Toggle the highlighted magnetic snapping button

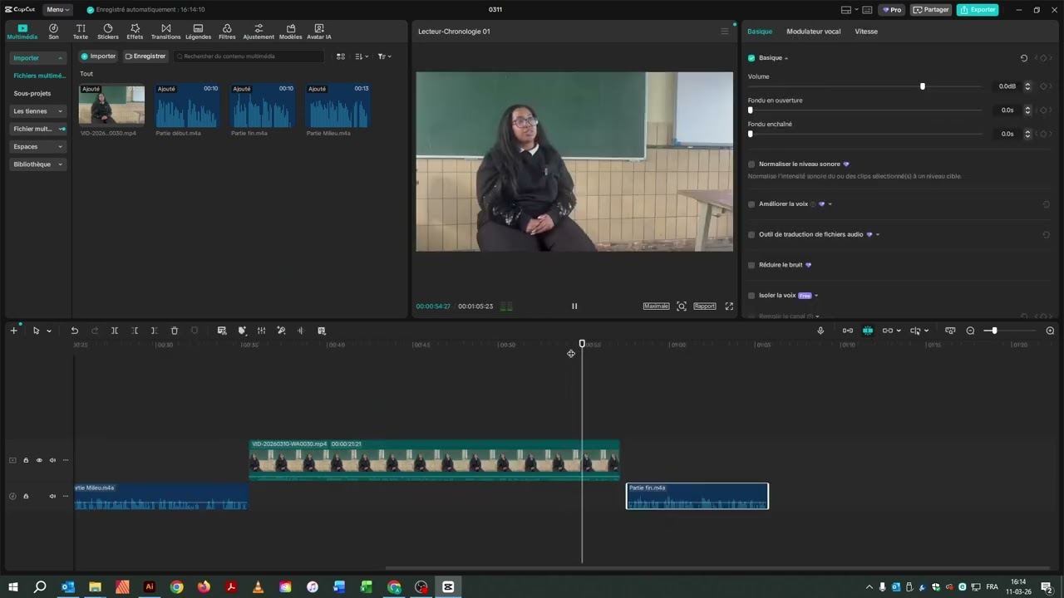(x=867, y=331)
